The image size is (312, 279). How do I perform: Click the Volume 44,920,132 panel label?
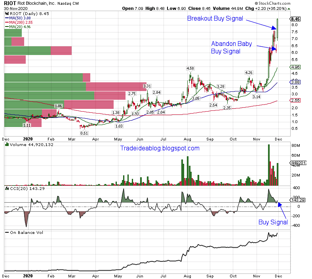31,144
